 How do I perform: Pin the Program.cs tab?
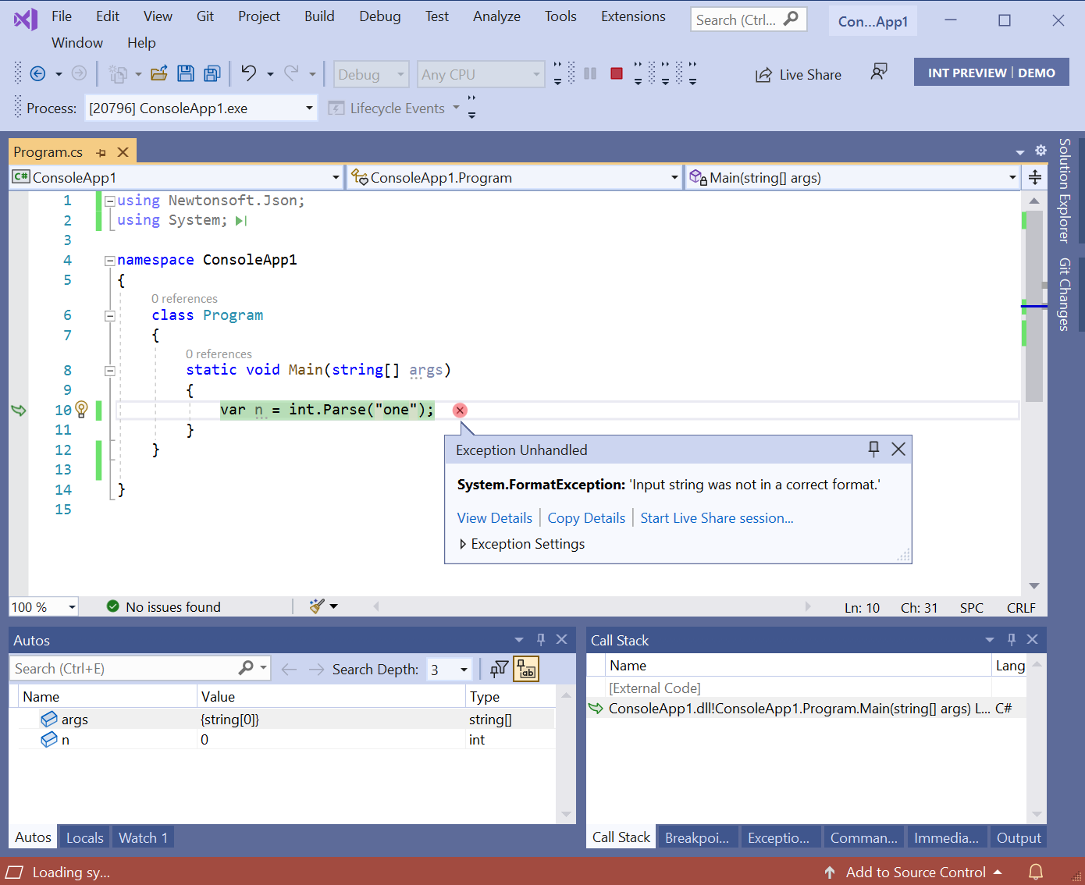pyautogui.click(x=101, y=152)
